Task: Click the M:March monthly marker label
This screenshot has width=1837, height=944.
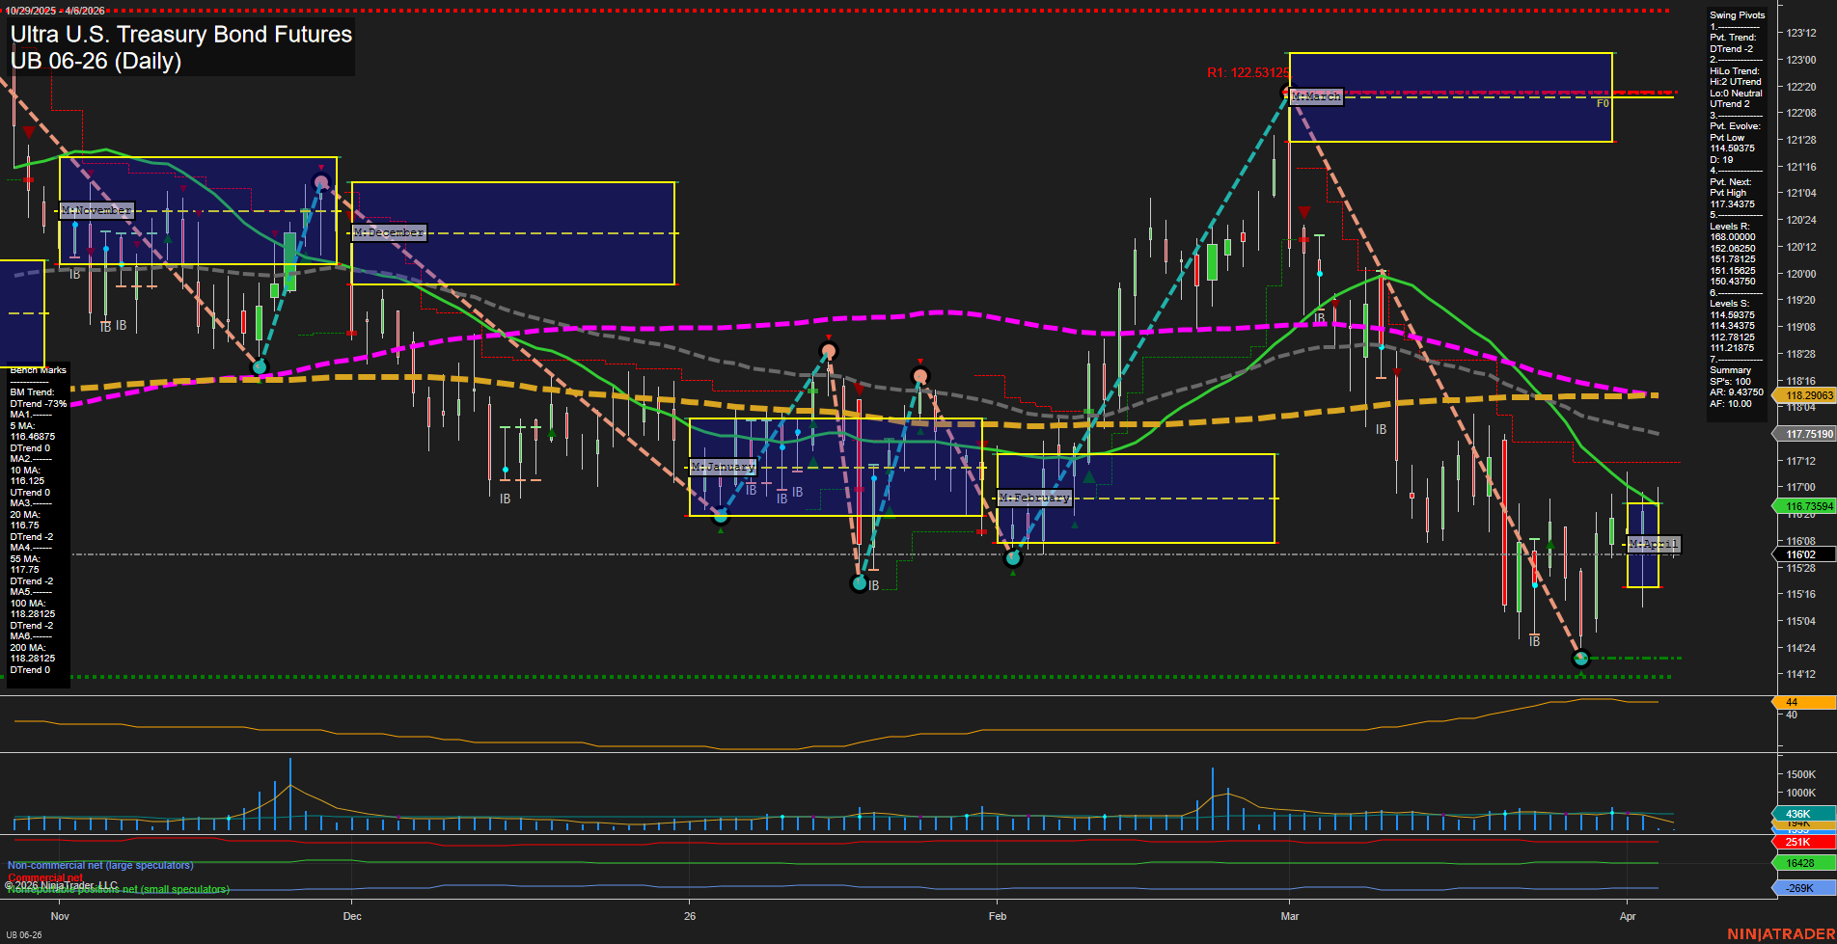Action: point(1316,96)
